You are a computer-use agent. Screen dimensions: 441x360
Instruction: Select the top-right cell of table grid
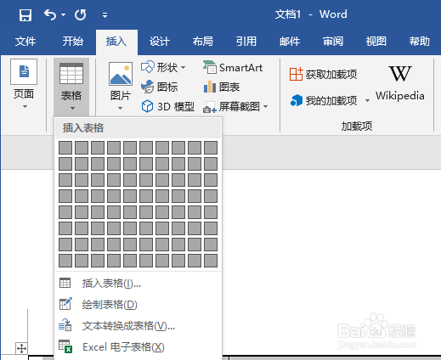tap(211, 148)
